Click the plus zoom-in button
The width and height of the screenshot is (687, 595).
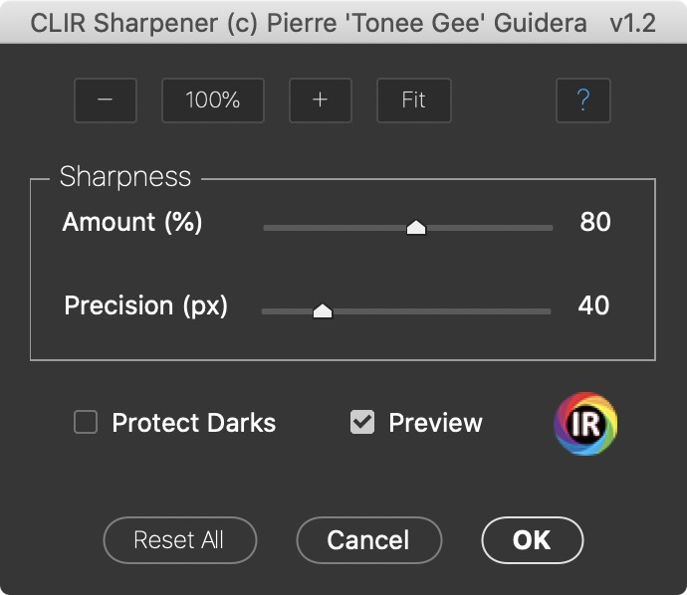[320, 100]
